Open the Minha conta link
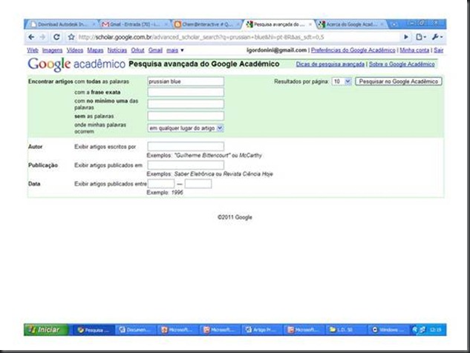 tap(414, 50)
